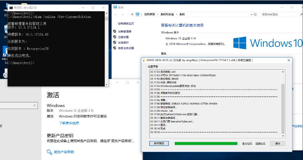
Task: Click the key icon beside 更改产品密钥
Action: (49, 152)
